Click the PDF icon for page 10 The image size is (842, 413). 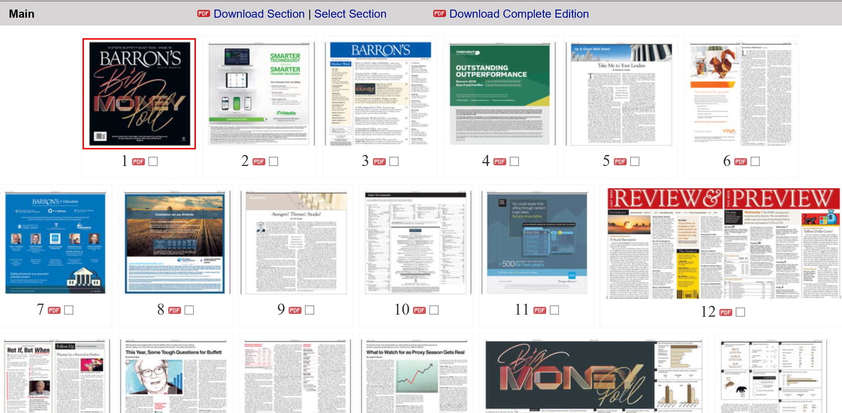click(x=419, y=310)
